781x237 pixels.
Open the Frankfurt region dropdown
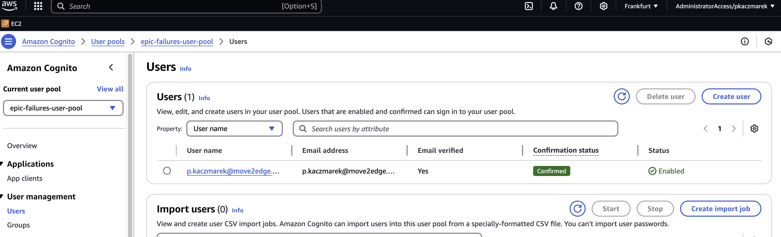pos(641,6)
